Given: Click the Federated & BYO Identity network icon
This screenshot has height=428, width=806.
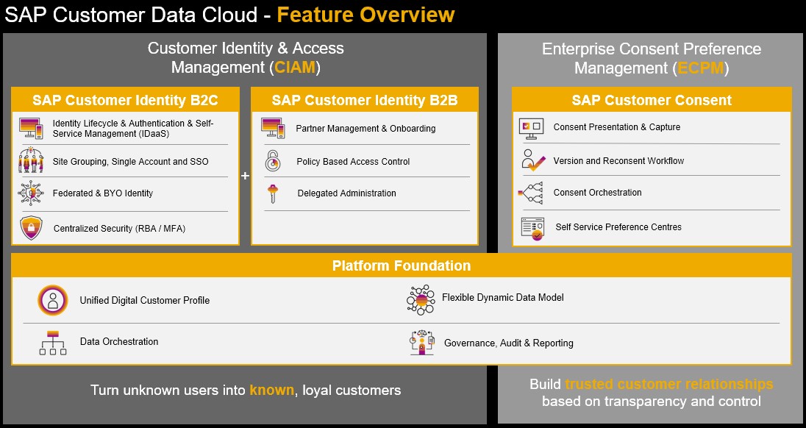Looking at the screenshot, I should pyautogui.click(x=31, y=193).
